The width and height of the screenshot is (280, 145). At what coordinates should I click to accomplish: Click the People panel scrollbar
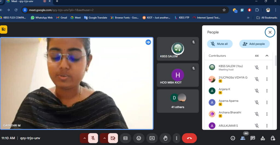point(276,61)
